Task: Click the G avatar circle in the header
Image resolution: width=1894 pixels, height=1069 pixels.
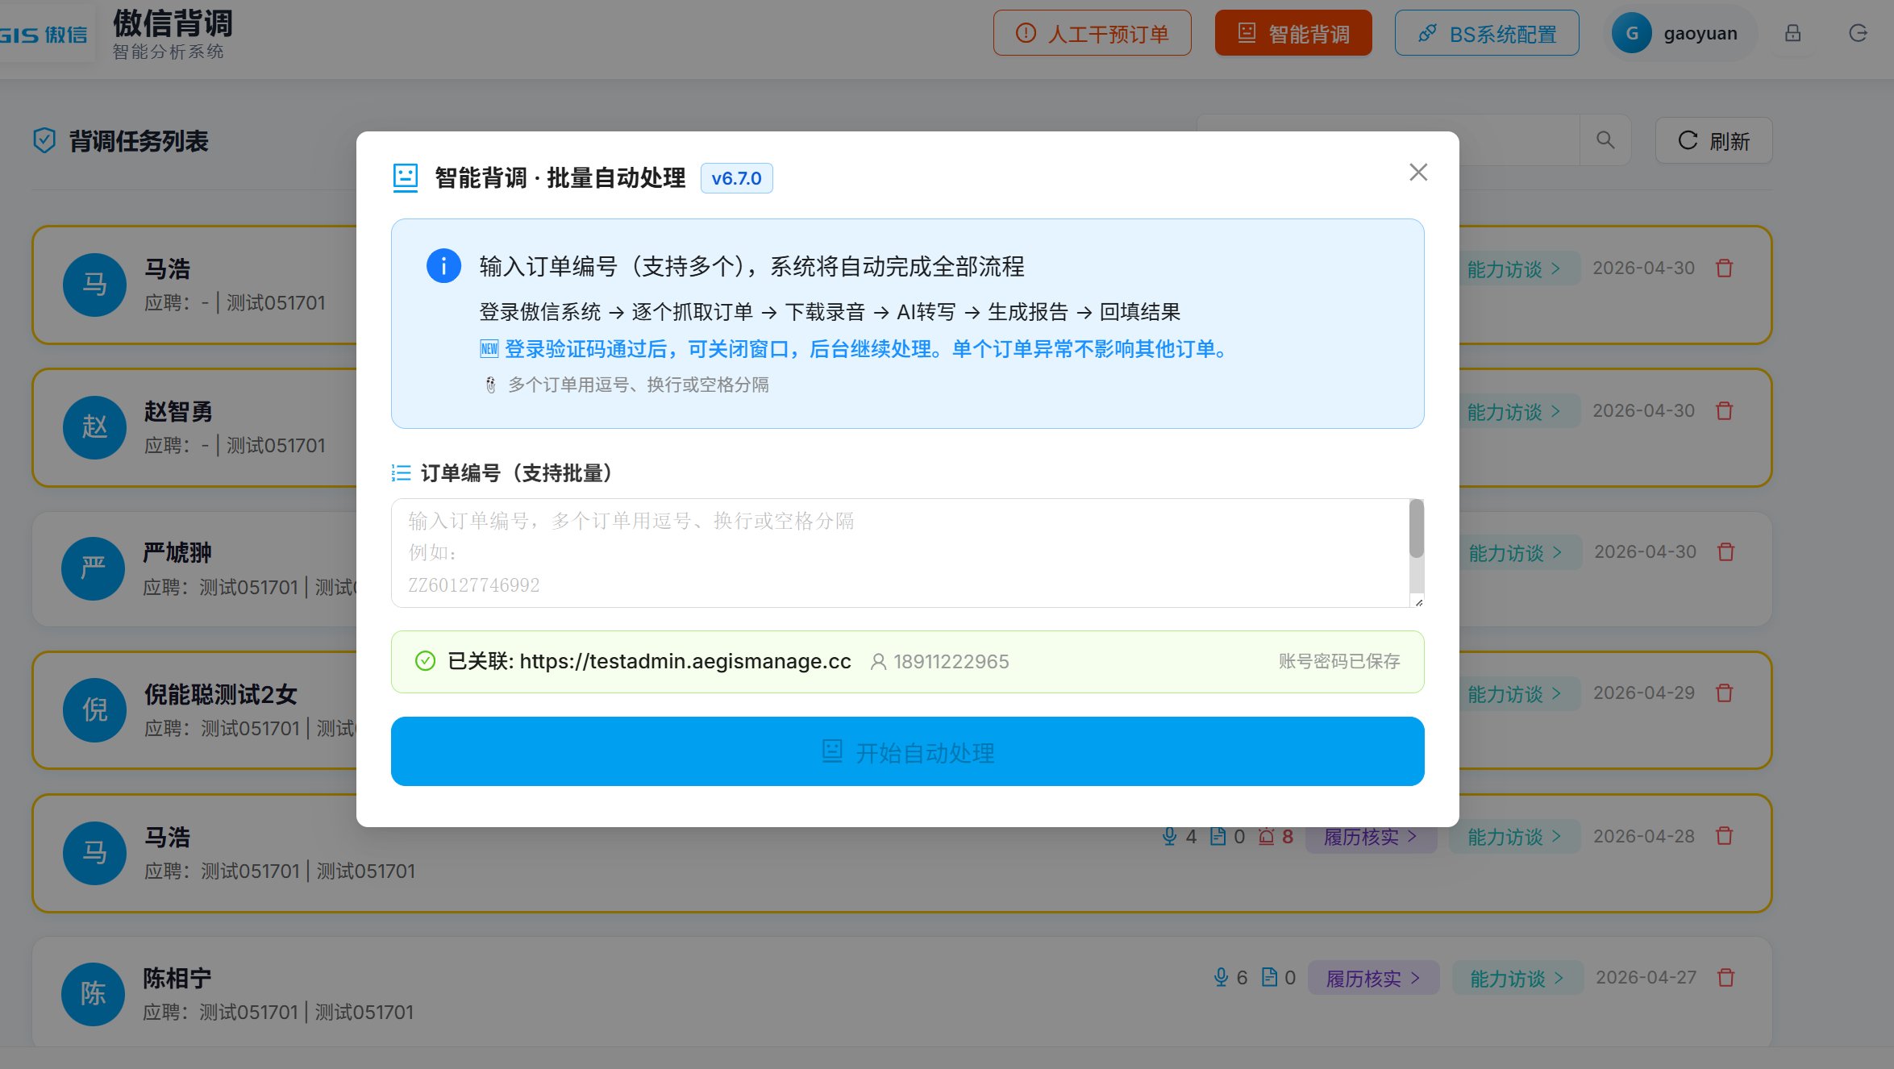Action: (x=1631, y=33)
